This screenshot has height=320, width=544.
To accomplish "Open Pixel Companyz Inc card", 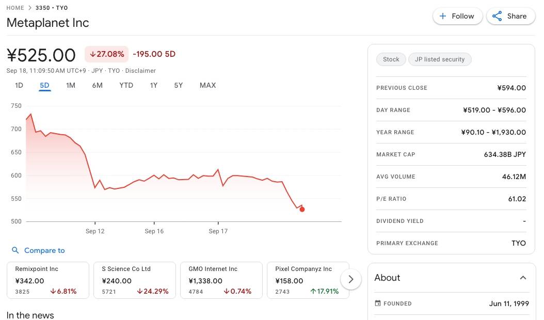I will pos(308,280).
